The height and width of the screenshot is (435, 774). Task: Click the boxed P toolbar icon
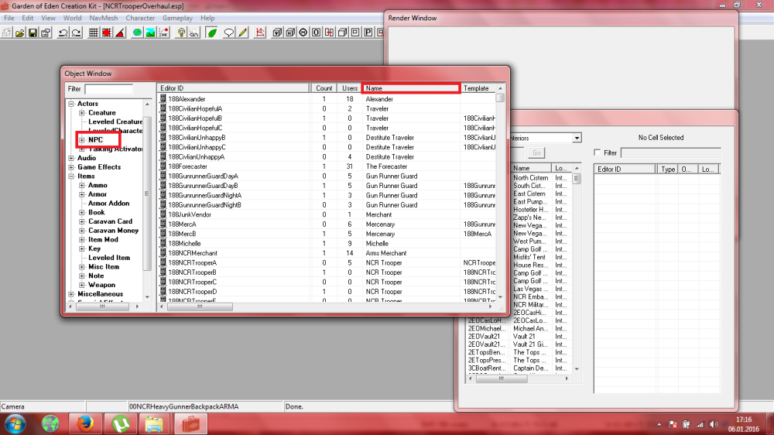coord(368,33)
